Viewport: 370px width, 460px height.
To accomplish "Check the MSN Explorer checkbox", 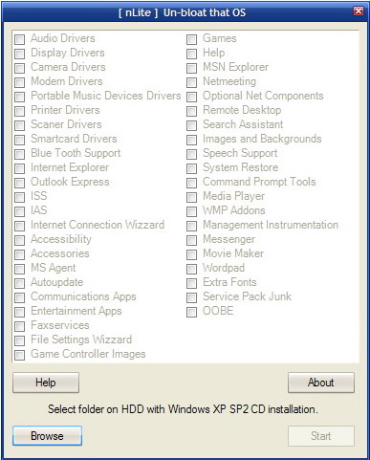I will 191,68.
